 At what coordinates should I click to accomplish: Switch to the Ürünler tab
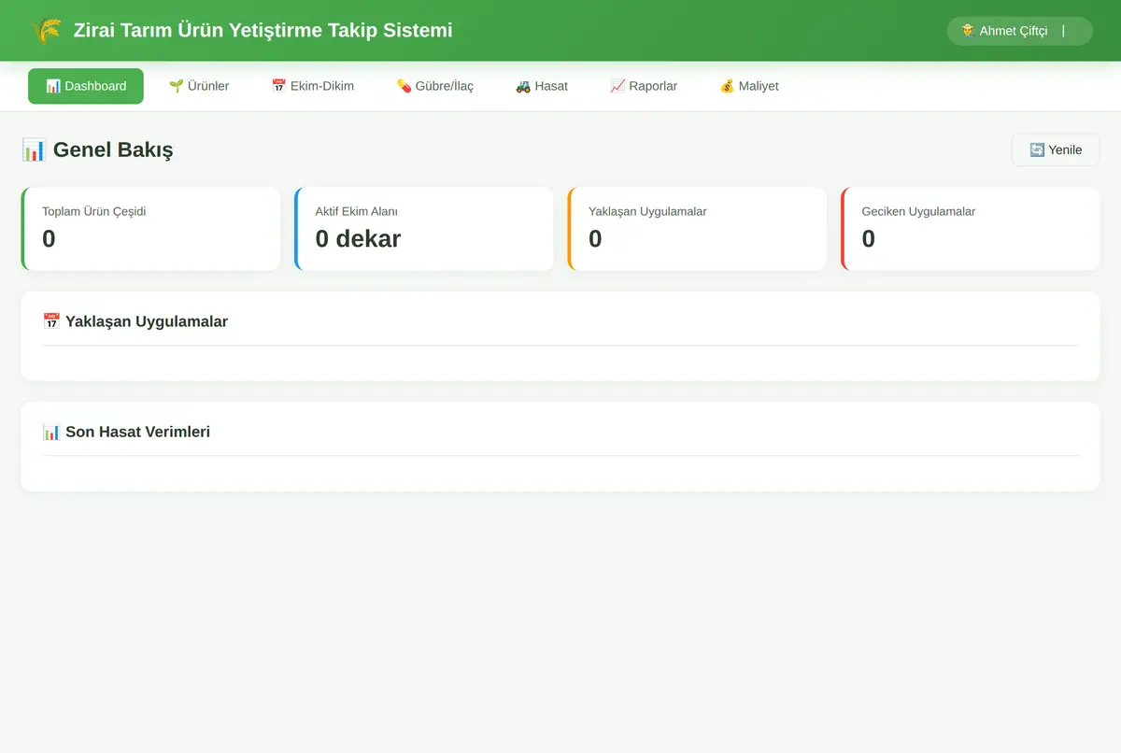pos(199,86)
